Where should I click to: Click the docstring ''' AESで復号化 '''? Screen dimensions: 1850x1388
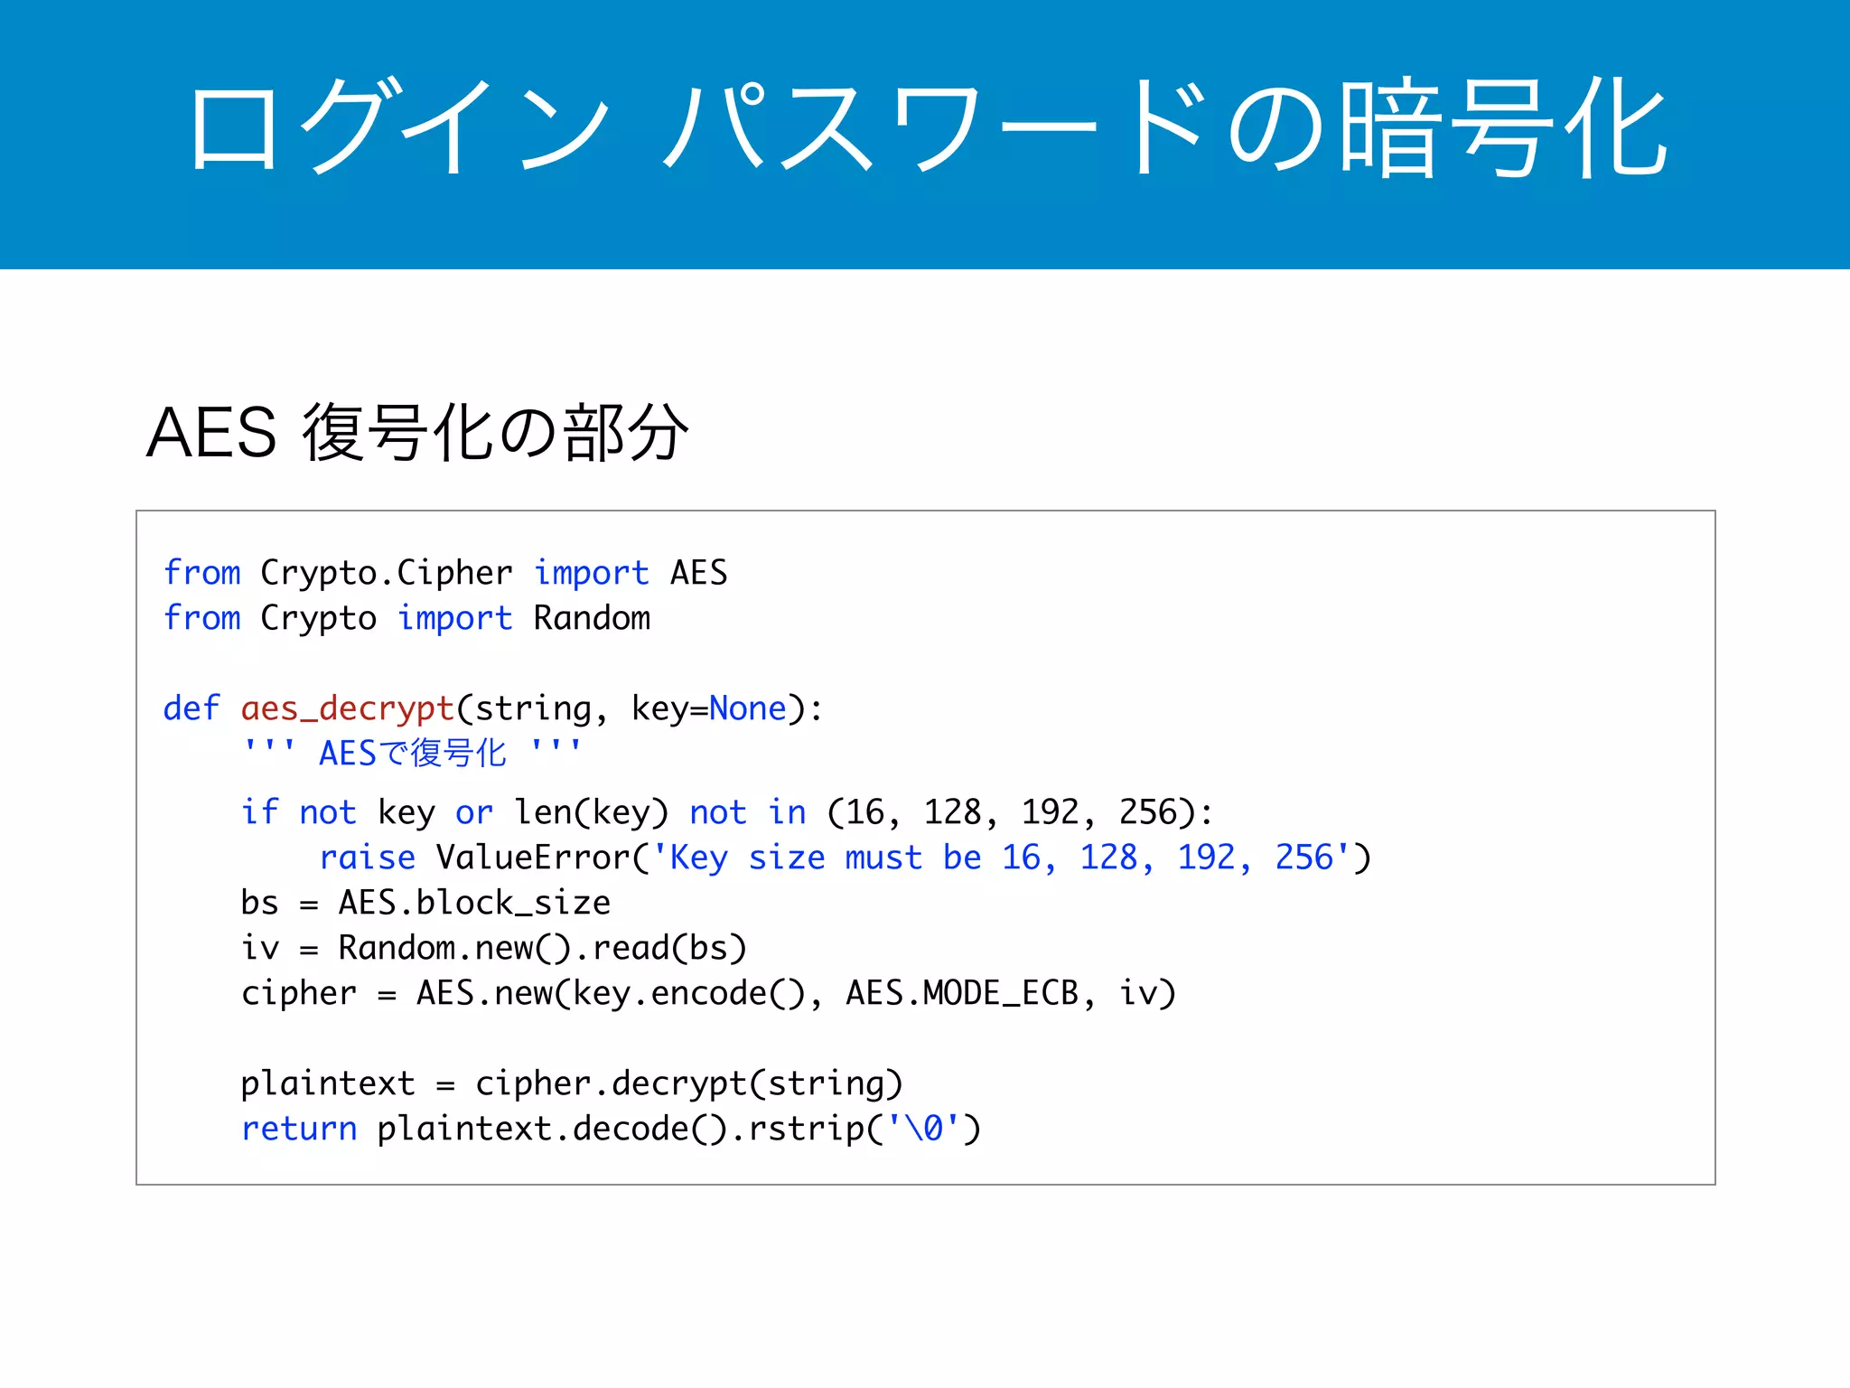pos(412,753)
